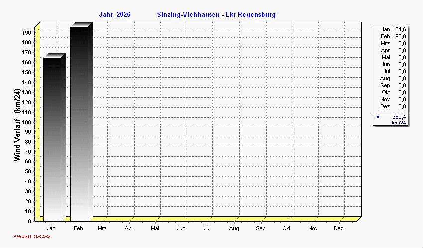
Task: Click the 'Sinzing-Viehhausen - Lkr Regensburg' heading
Action: point(215,15)
